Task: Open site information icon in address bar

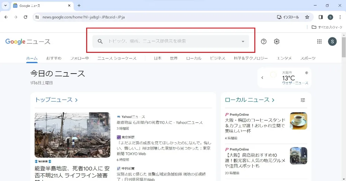Action: (x=37, y=17)
